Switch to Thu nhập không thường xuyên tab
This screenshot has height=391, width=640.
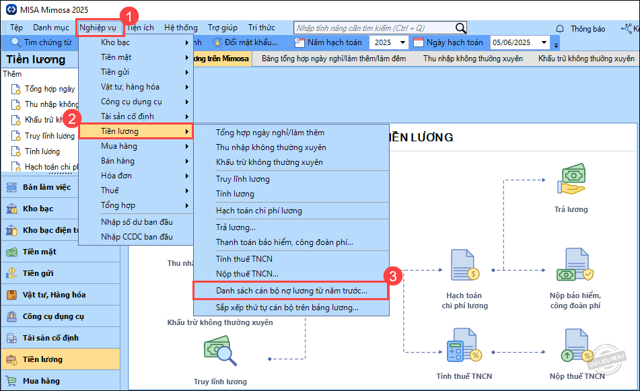tap(472, 59)
